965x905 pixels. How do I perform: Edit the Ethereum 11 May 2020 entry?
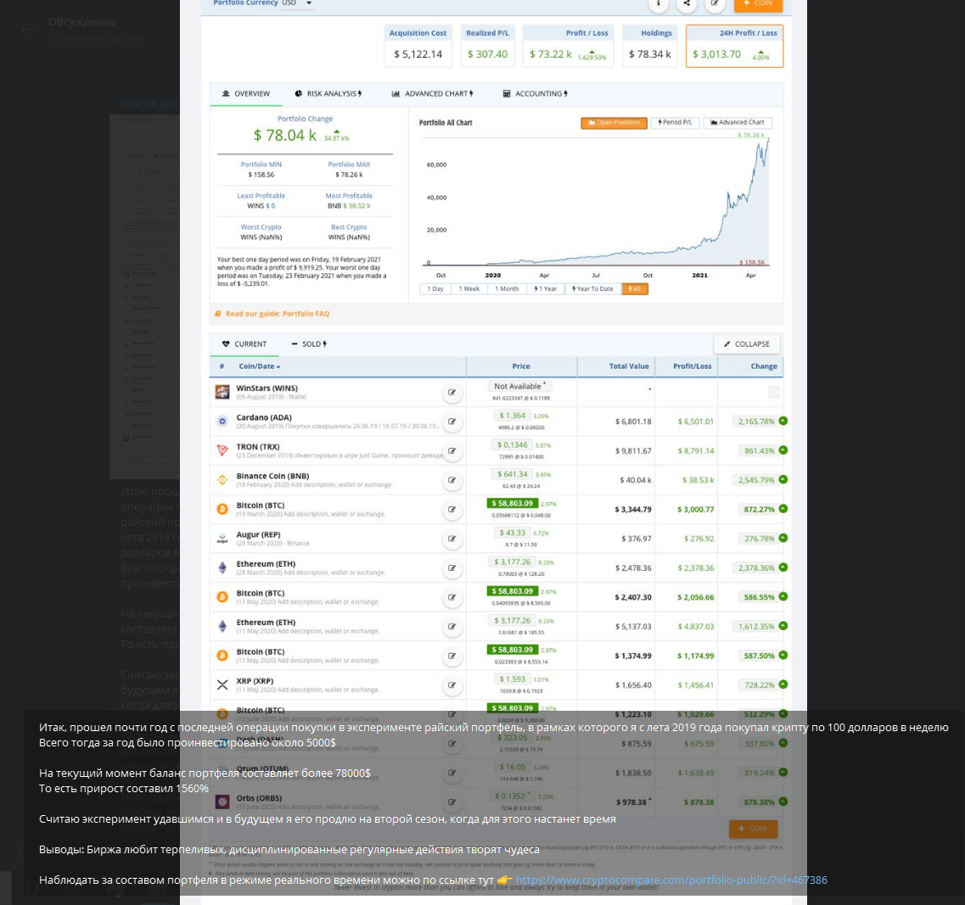point(452,626)
